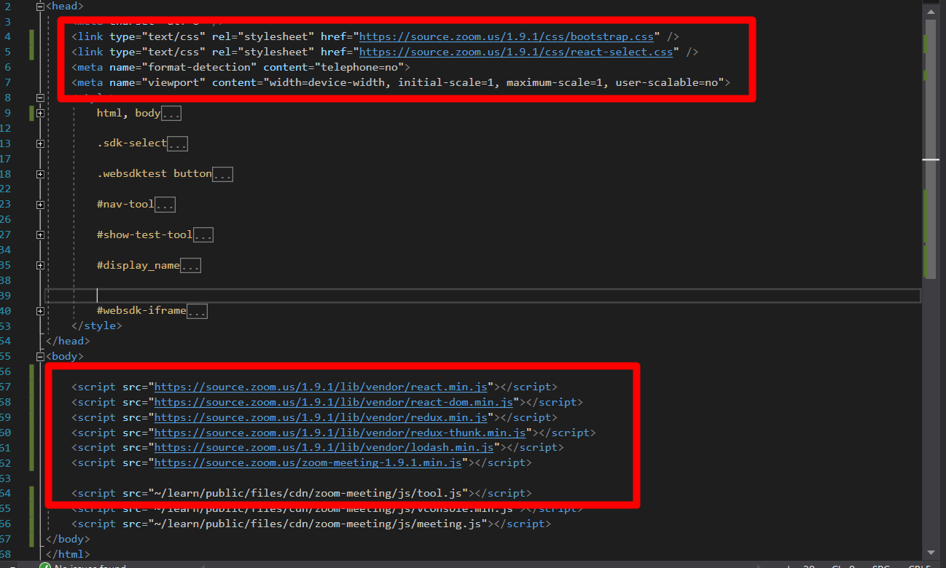Click the closing </head> tag
This screenshot has height=568, width=946.
tap(68, 341)
